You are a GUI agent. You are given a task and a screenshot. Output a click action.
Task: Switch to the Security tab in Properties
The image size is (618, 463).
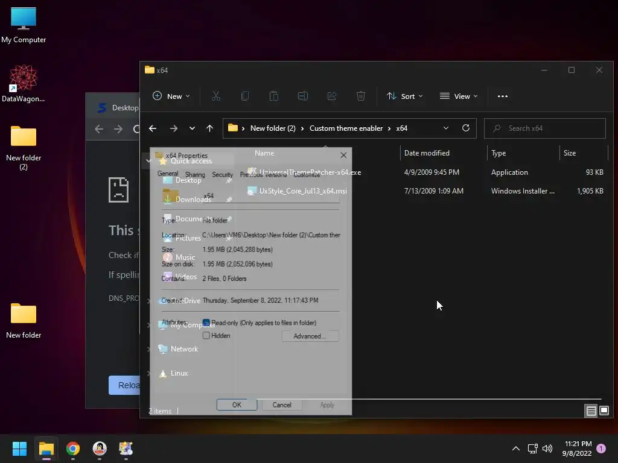222,174
